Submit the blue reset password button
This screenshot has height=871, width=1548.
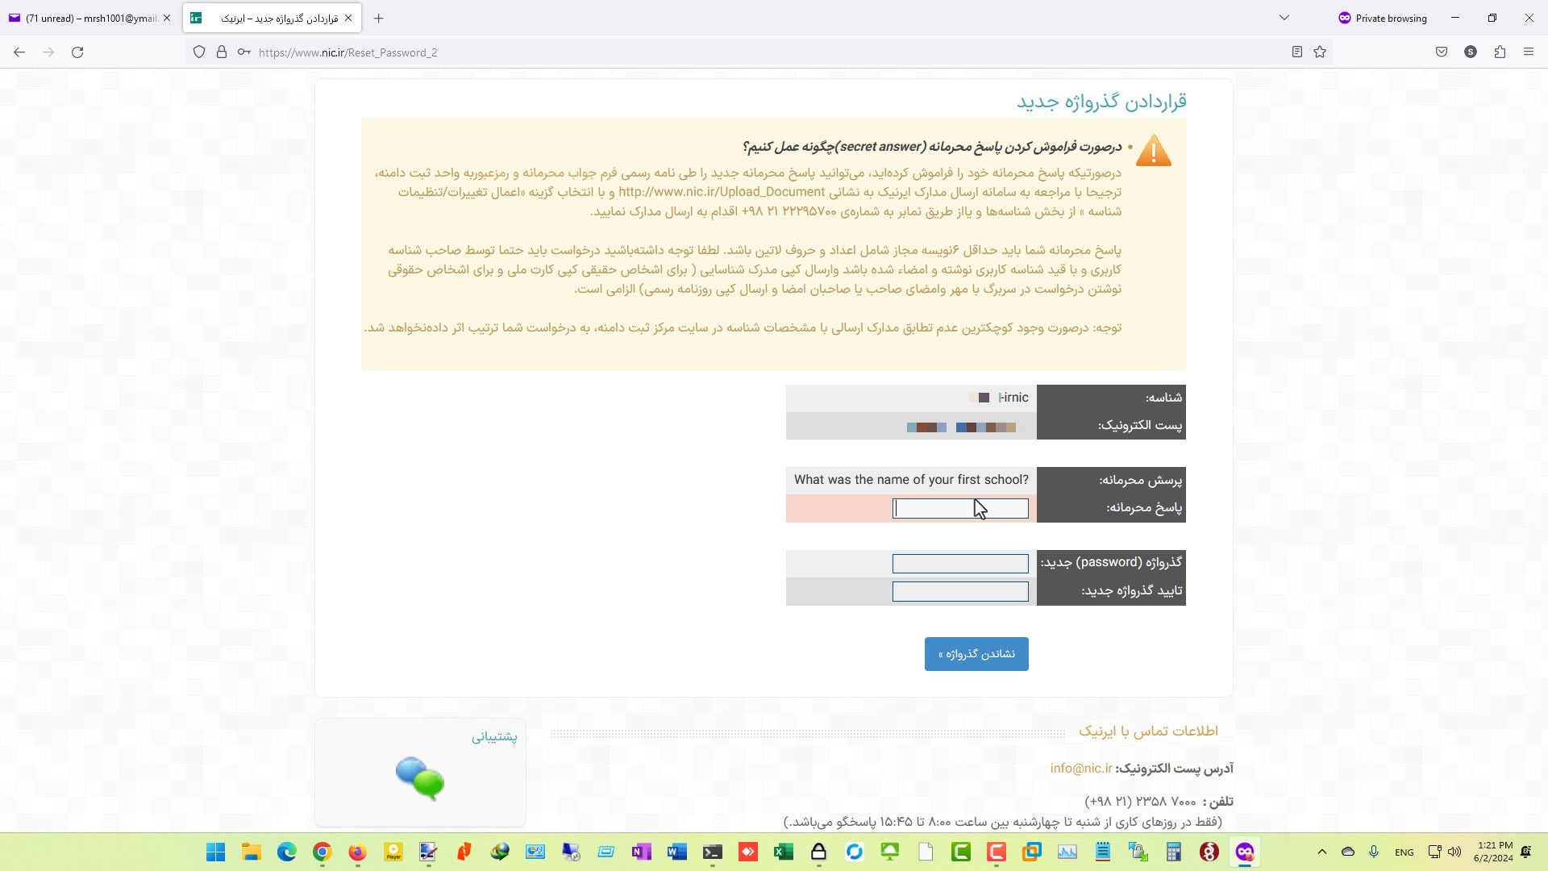[976, 654]
